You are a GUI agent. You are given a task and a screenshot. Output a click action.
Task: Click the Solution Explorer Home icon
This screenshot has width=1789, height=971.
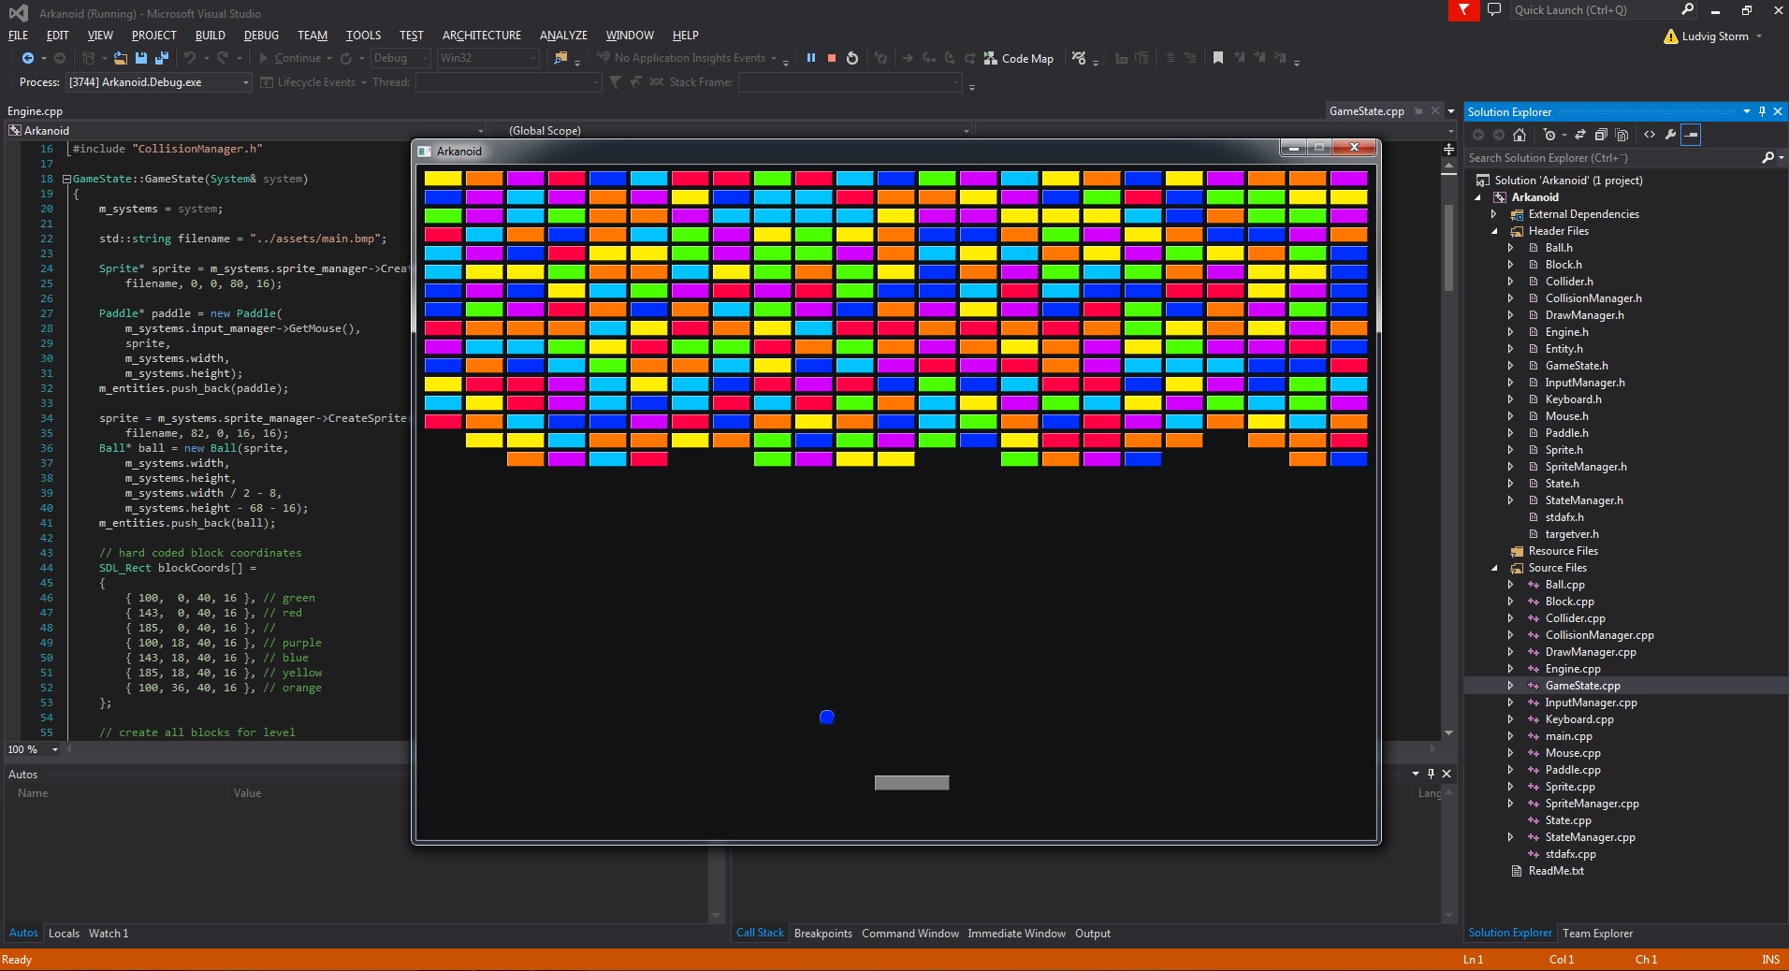[1520, 135]
